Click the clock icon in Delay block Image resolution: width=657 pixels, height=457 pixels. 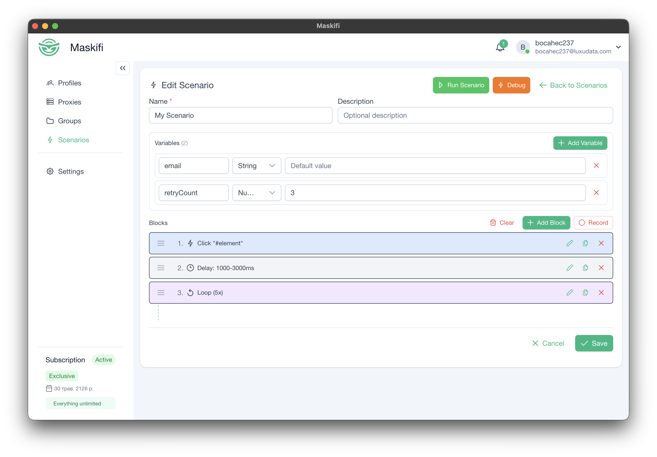tap(190, 268)
